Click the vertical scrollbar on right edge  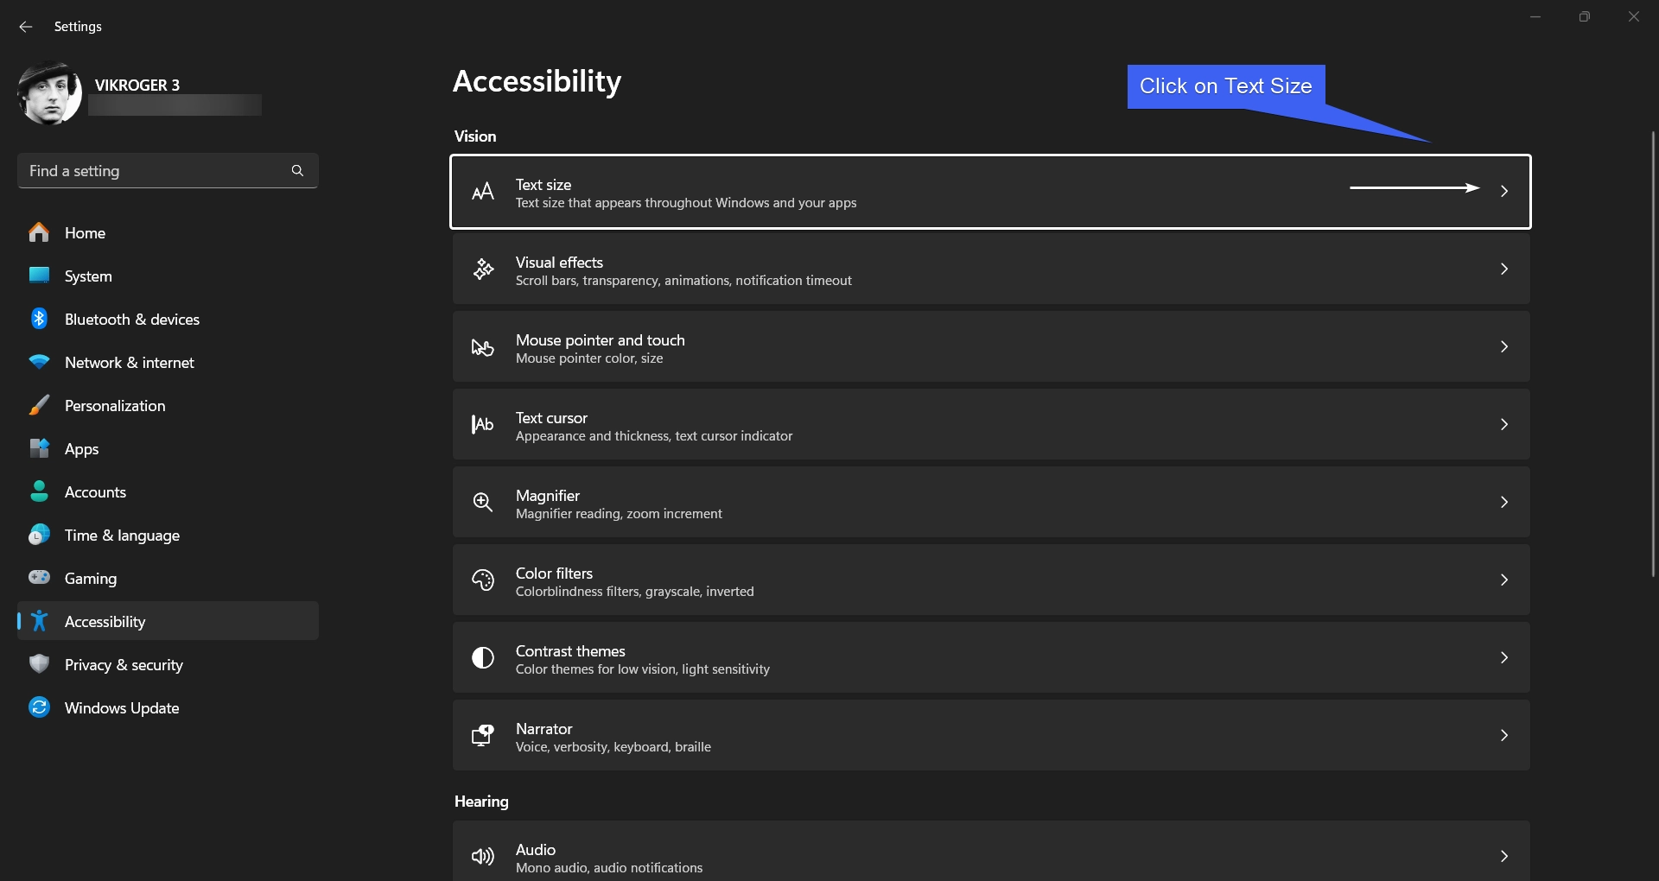(x=1653, y=354)
